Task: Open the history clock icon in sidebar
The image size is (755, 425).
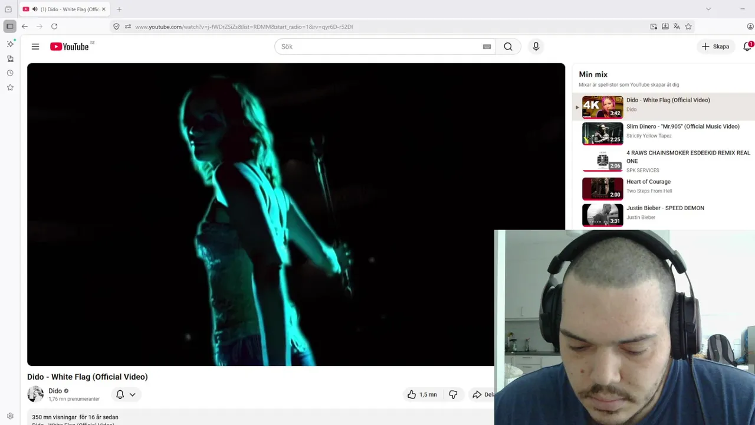Action: (10, 73)
